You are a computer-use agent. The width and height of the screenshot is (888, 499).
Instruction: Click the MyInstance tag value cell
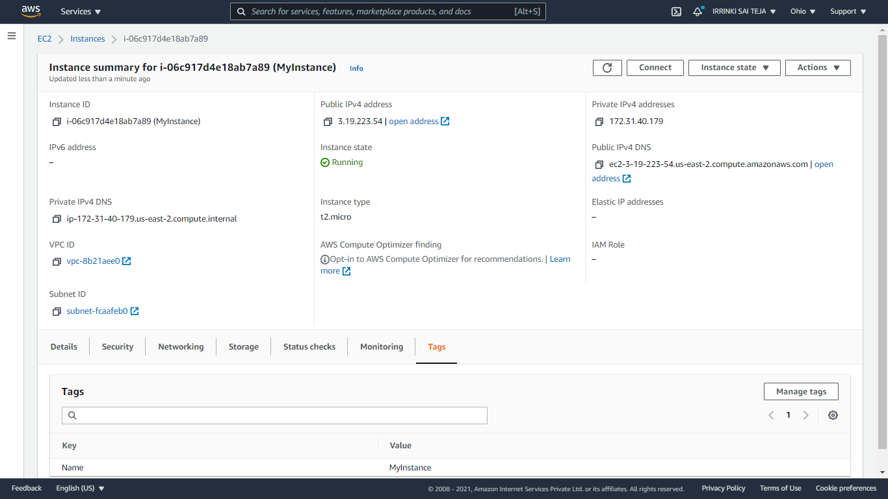410,468
